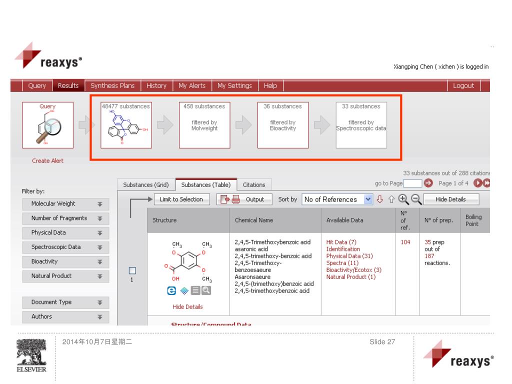Click the 187 reactions link

click(x=429, y=256)
